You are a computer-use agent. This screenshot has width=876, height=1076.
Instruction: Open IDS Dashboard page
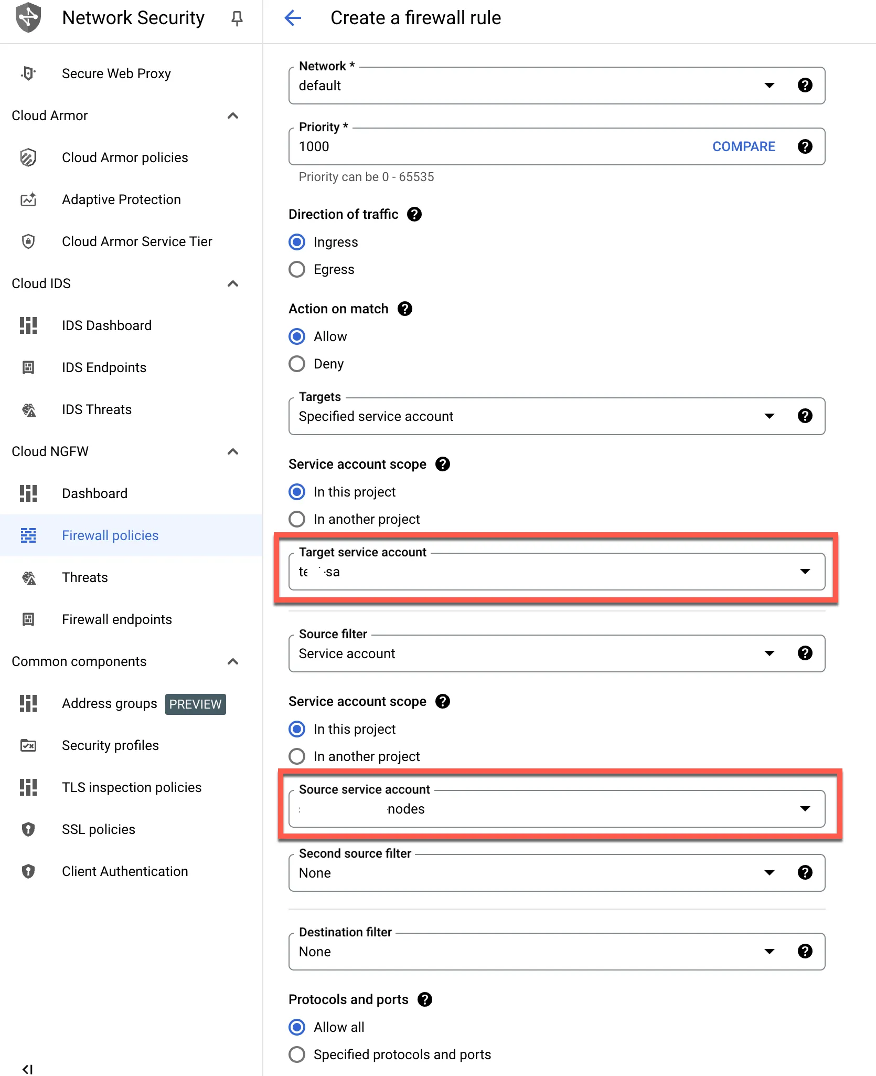(x=106, y=325)
